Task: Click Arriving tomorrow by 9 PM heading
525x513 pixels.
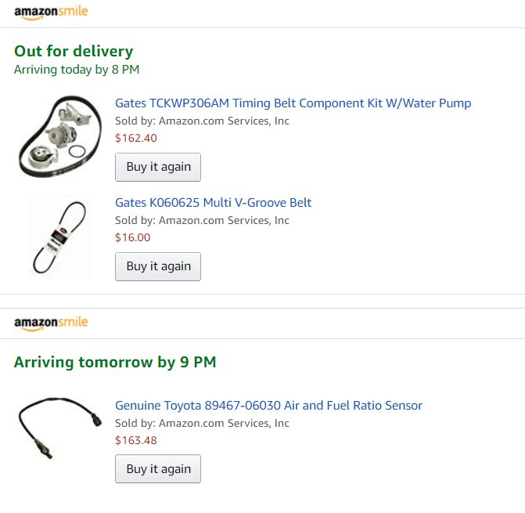Action: tap(115, 362)
